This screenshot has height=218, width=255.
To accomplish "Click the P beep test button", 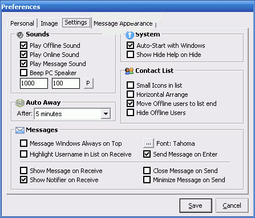I will pos(88,83).
